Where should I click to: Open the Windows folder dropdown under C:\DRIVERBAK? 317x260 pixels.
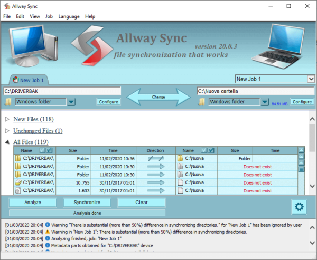(x=71, y=102)
